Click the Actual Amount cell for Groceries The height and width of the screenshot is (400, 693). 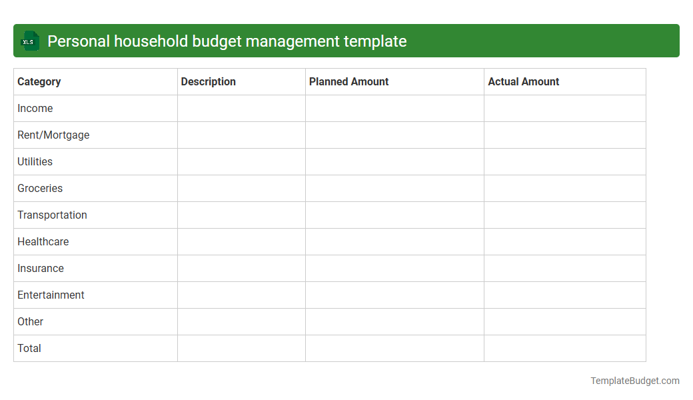[564, 188]
